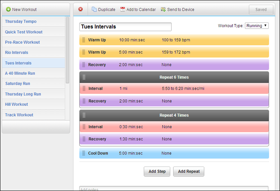Click 5:50 to 6:20 min:sec/mi pace target
The height and width of the screenshot is (191, 280).
coord(183,88)
